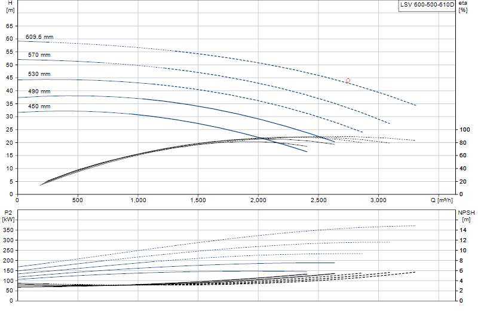Click the NPSH [m] axis label
The image size is (478, 311).
point(466,216)
